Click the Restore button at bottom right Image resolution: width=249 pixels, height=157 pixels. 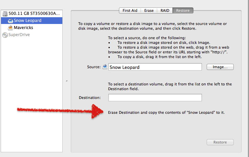pos(220,142)
